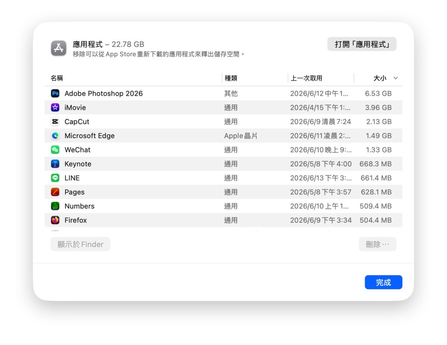Screen dimensions: 447x345
Task: Click Pages' 2026/5/8 下午3:57 date
Action: point(321,192)
